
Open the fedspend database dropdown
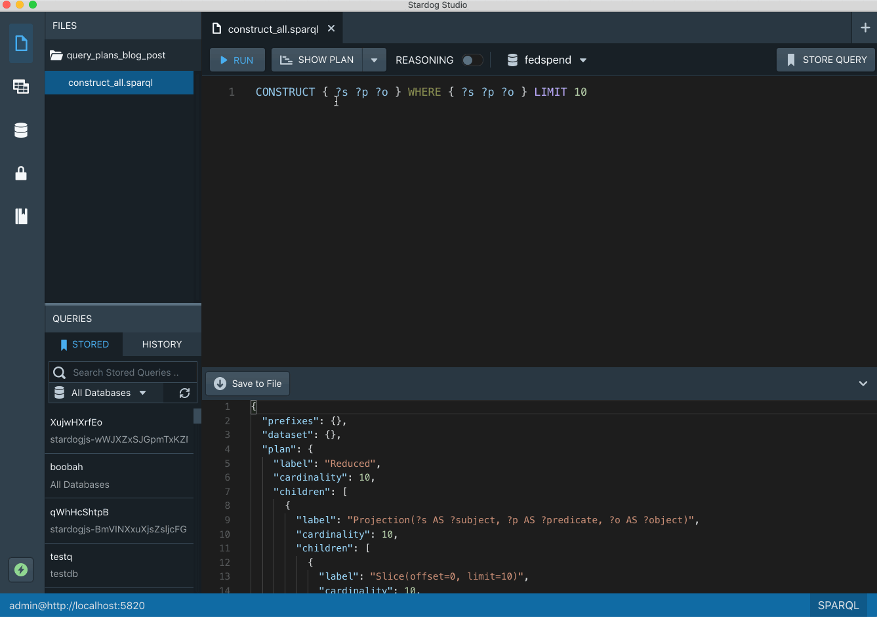point(547,60)
